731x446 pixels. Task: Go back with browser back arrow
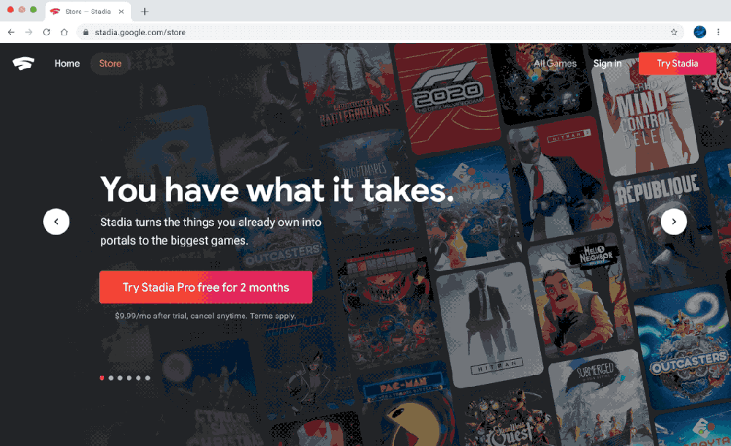pyautogui.click(x=11, y=32)
